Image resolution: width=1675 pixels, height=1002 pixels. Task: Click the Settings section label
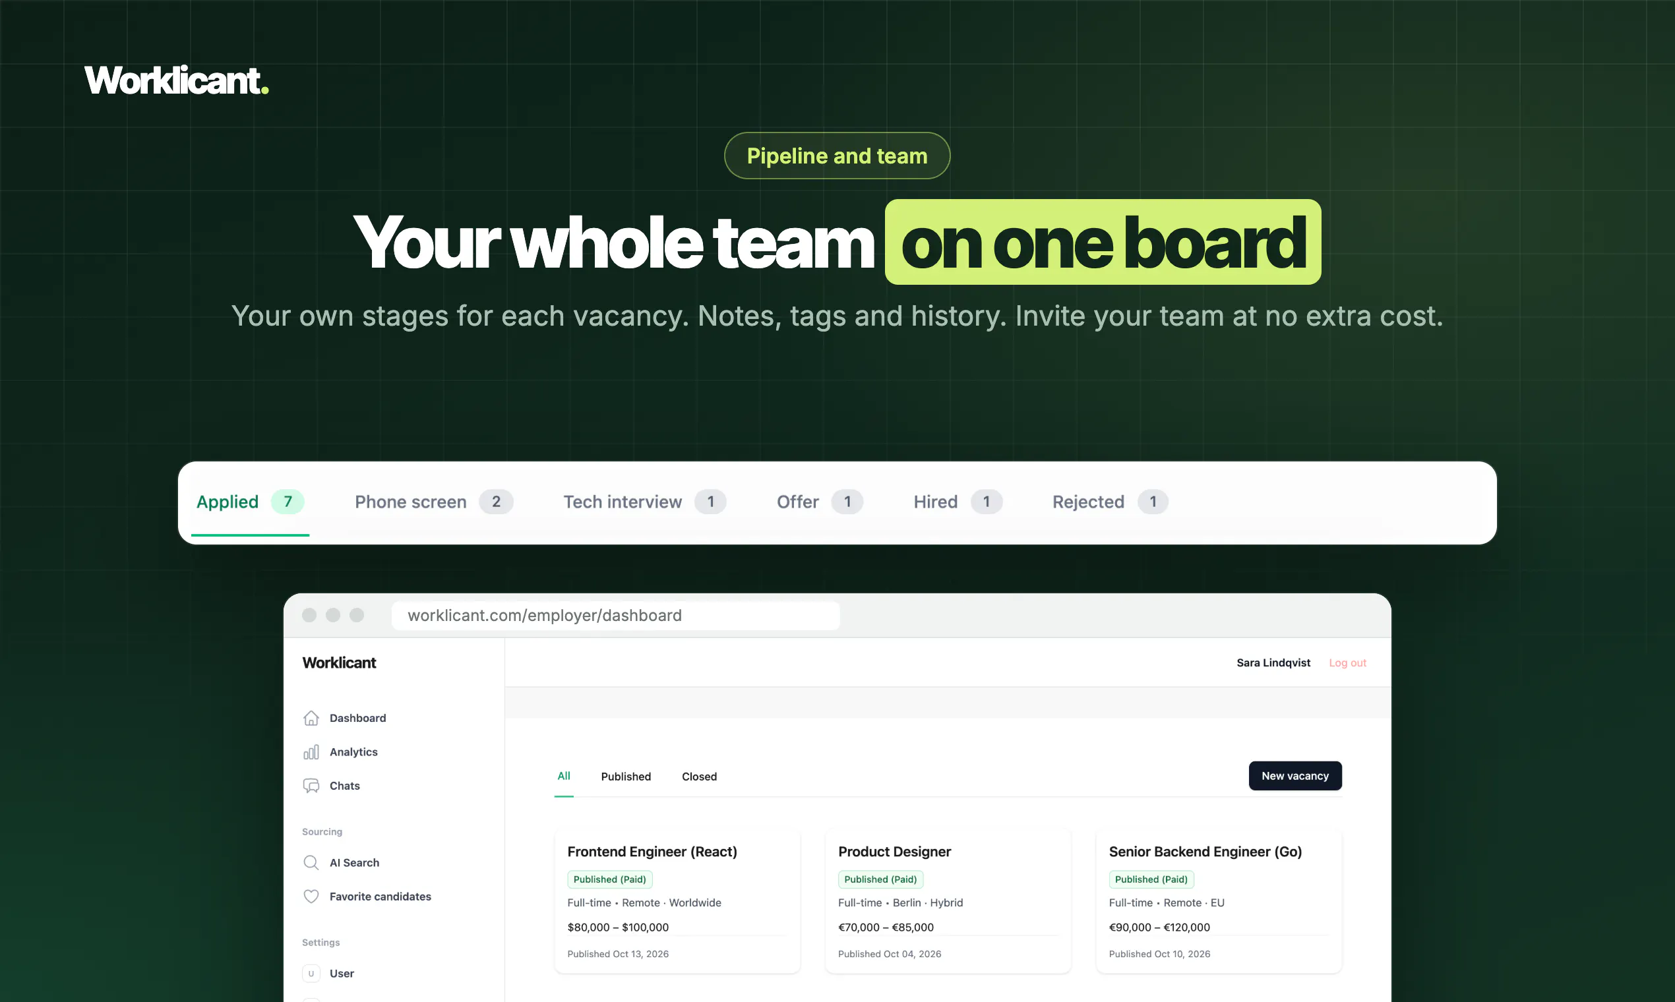point(320,942)
